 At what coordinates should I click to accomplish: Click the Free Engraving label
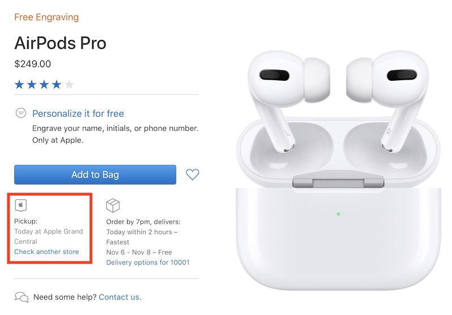click(46, 17)
